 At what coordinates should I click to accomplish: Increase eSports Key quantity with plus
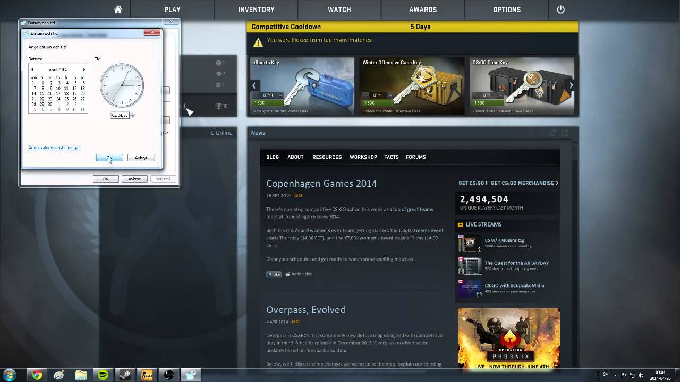pos(280,95)
